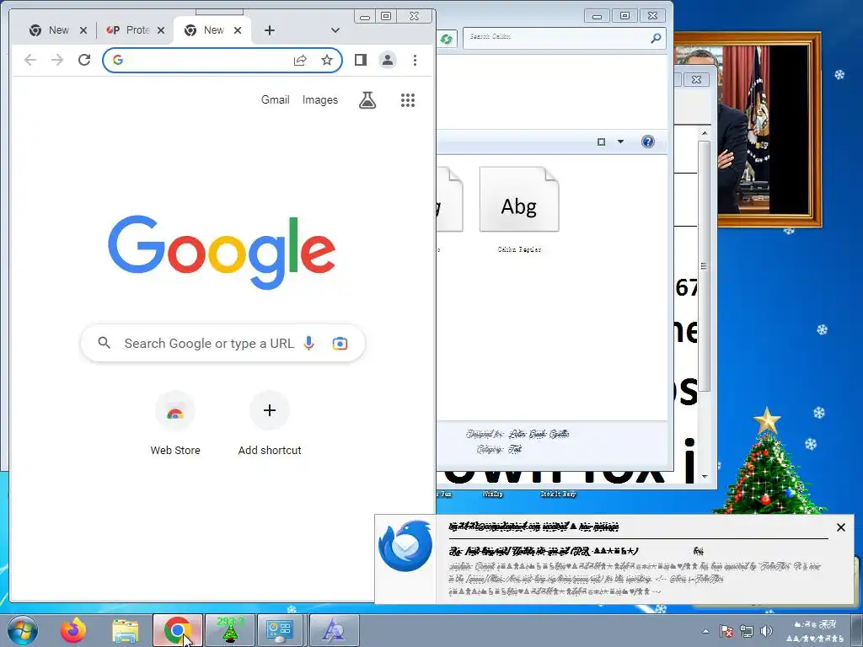Open Chrome side panel
The image size is (863, 647).
click(361, 60)
